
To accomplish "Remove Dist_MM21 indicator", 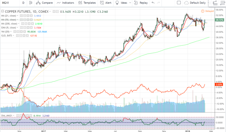I will (31, 115).
